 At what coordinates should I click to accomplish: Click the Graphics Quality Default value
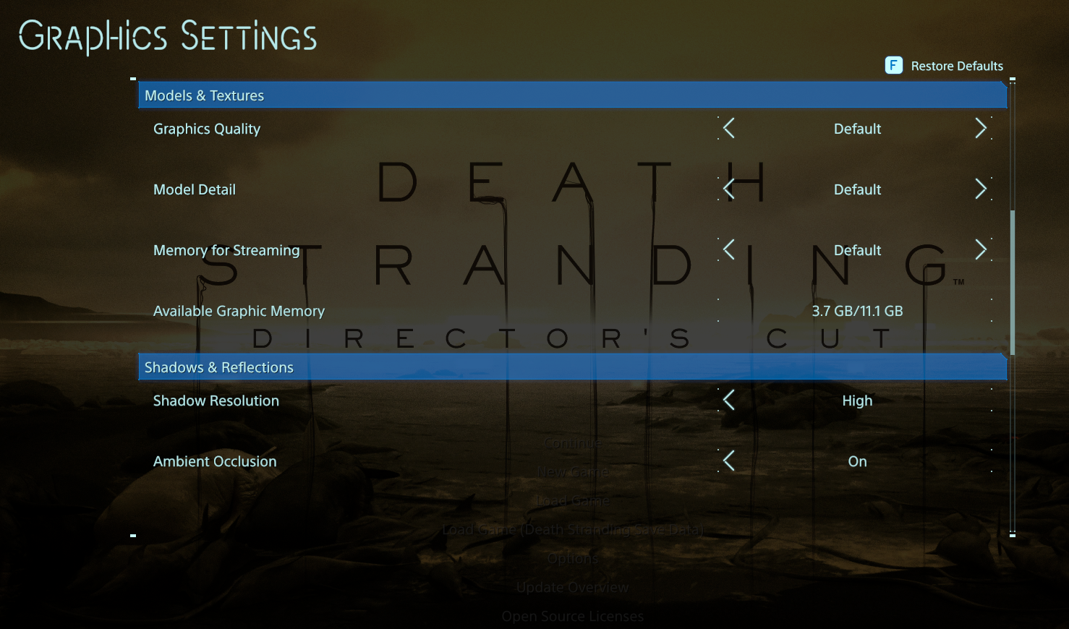(857, 129)
